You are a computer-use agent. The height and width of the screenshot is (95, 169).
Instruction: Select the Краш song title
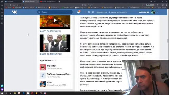(x=50, y=82)
